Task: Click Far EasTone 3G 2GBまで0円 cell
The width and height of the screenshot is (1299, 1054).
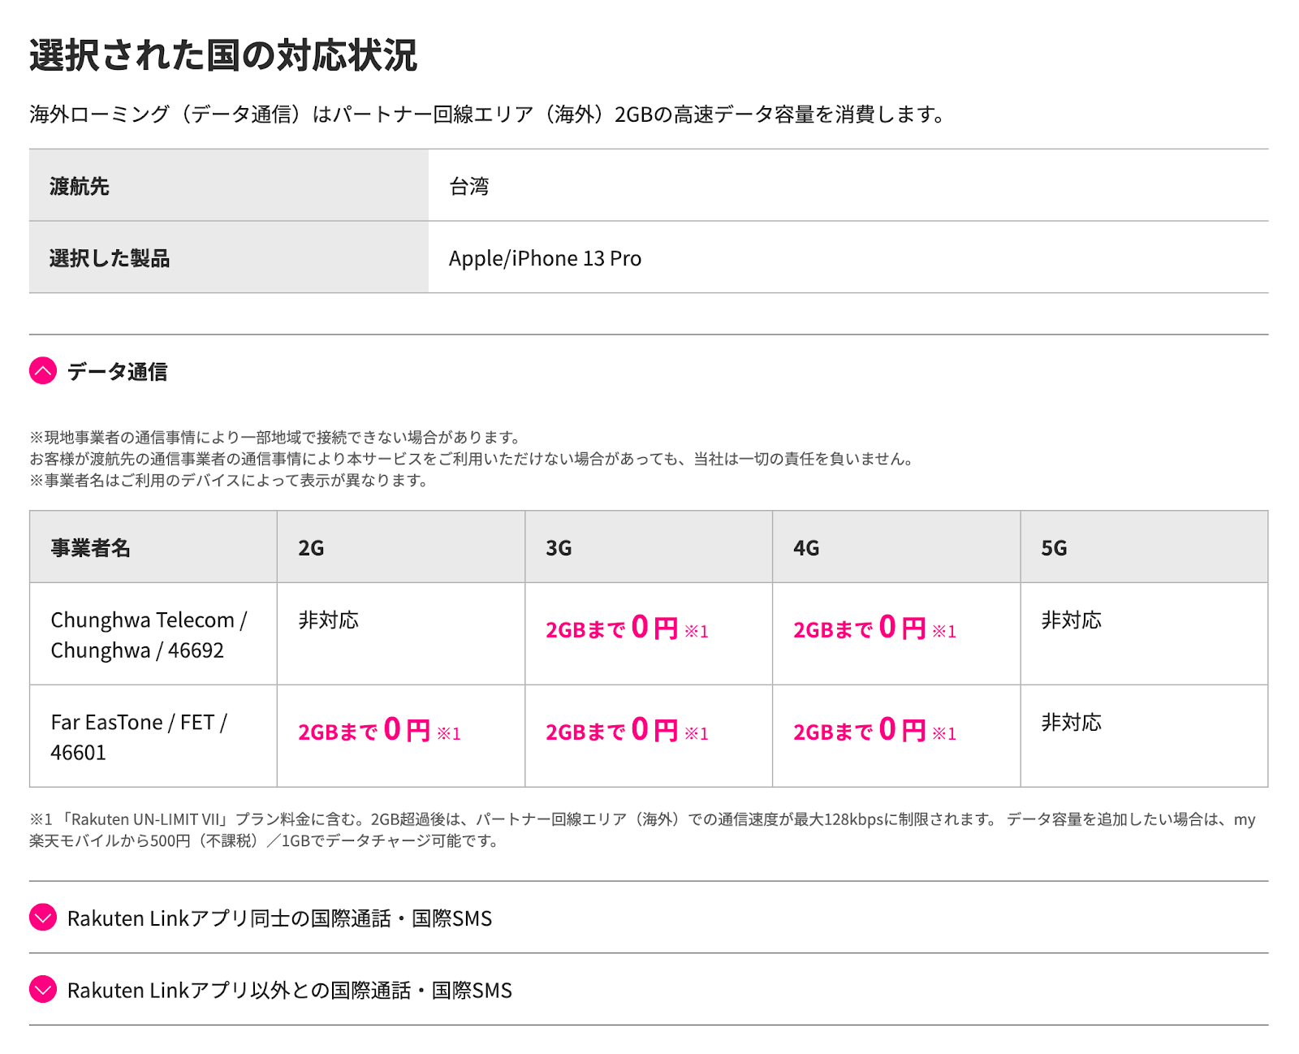Action: tap(649, 737)
